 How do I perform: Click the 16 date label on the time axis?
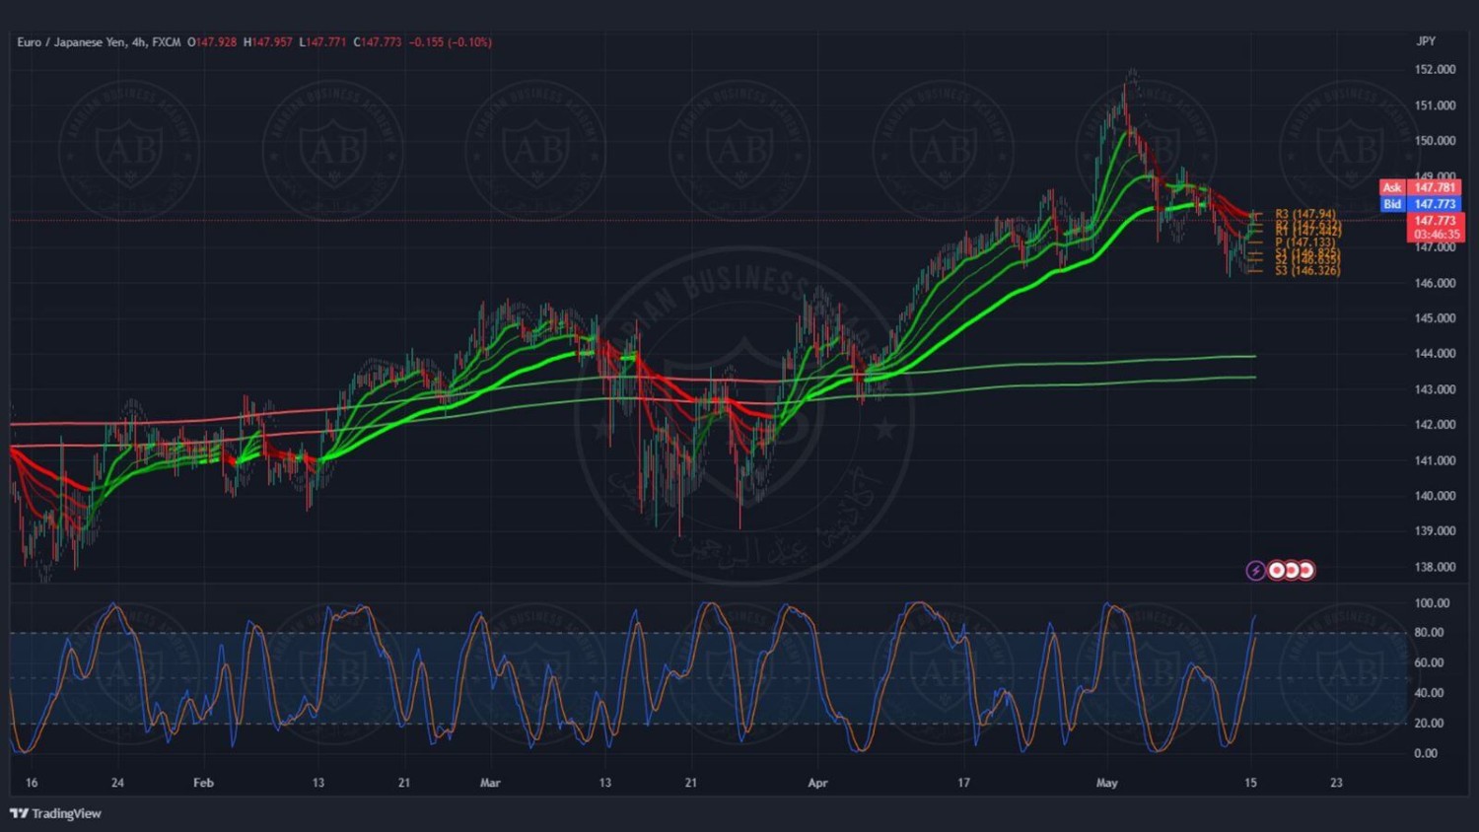[x=32, y=783]
